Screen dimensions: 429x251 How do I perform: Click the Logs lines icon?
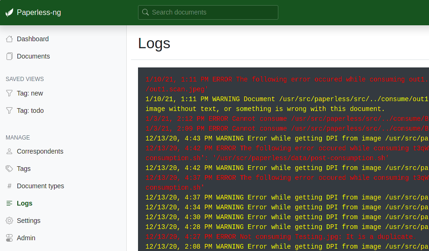(9, 203)
